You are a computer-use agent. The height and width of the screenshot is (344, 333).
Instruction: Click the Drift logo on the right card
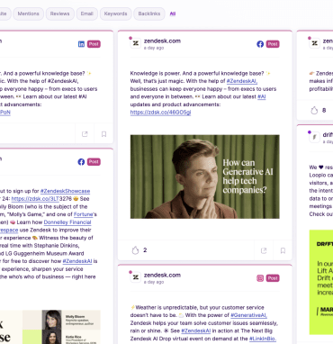(314, 138)
